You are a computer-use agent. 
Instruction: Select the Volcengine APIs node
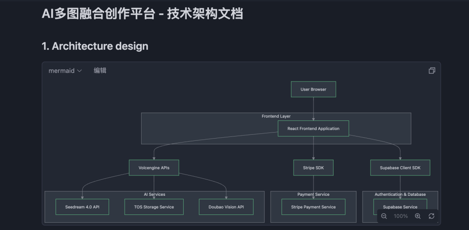coord(154,168)
